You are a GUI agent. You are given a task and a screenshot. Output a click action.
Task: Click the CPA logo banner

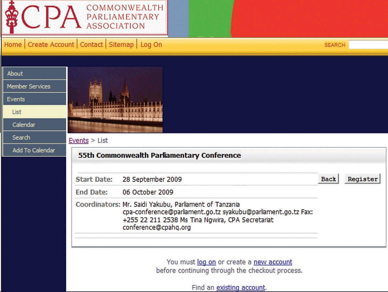85,18
